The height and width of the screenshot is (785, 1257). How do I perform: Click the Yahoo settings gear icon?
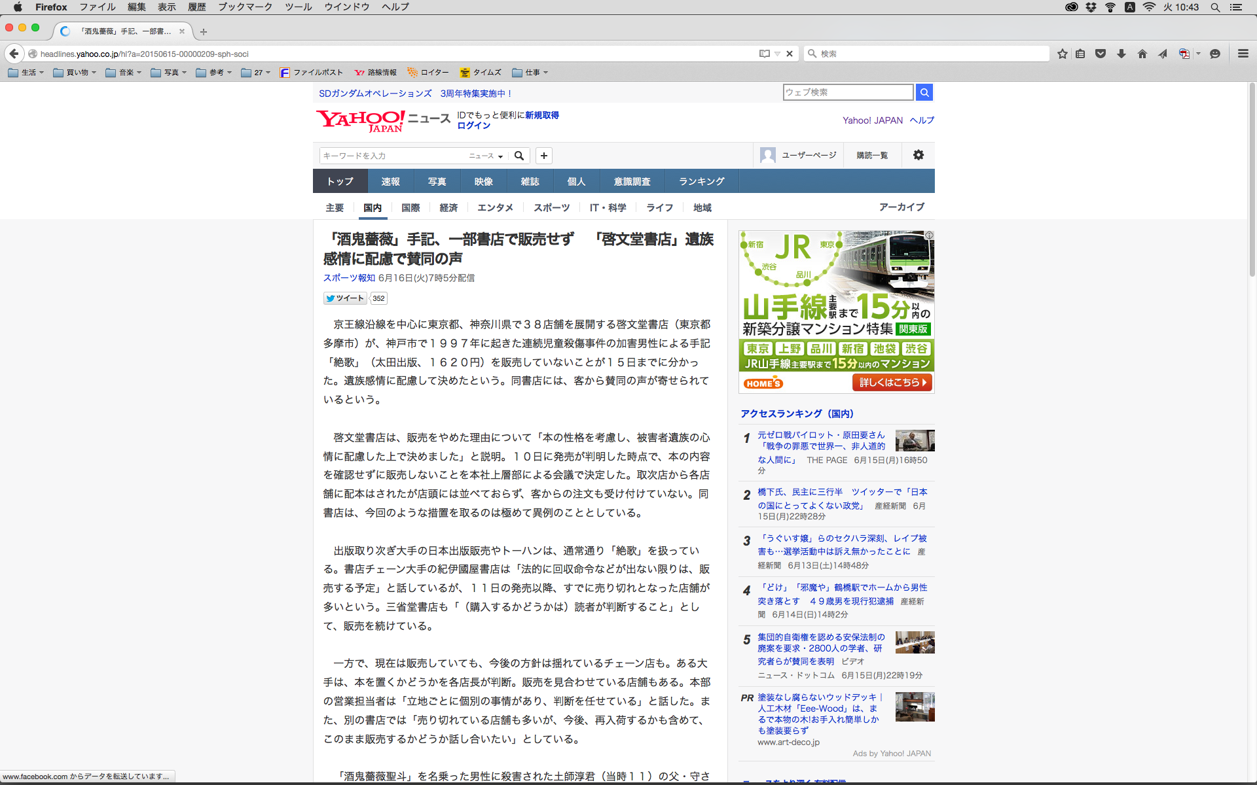point(918,155)
